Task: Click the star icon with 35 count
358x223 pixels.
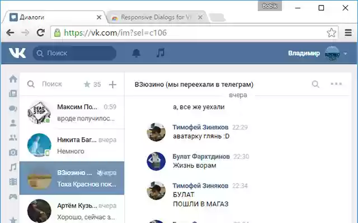Action: [x=87, y=84]
